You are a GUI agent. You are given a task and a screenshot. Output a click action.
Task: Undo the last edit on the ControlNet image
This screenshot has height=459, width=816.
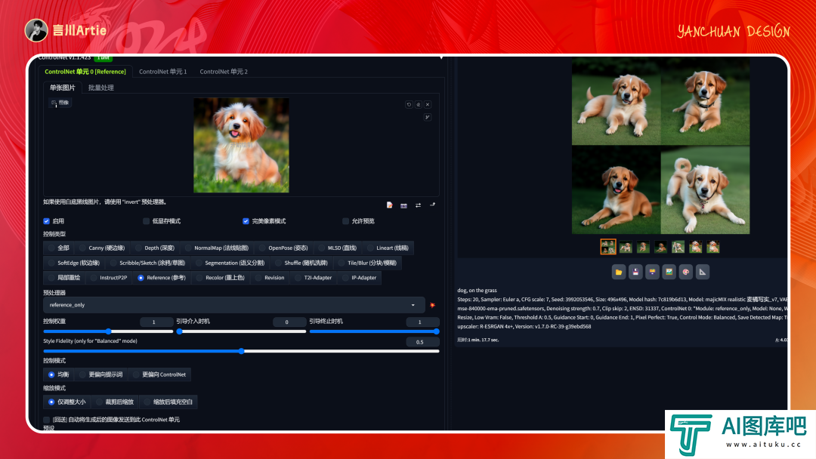[409, 104]
